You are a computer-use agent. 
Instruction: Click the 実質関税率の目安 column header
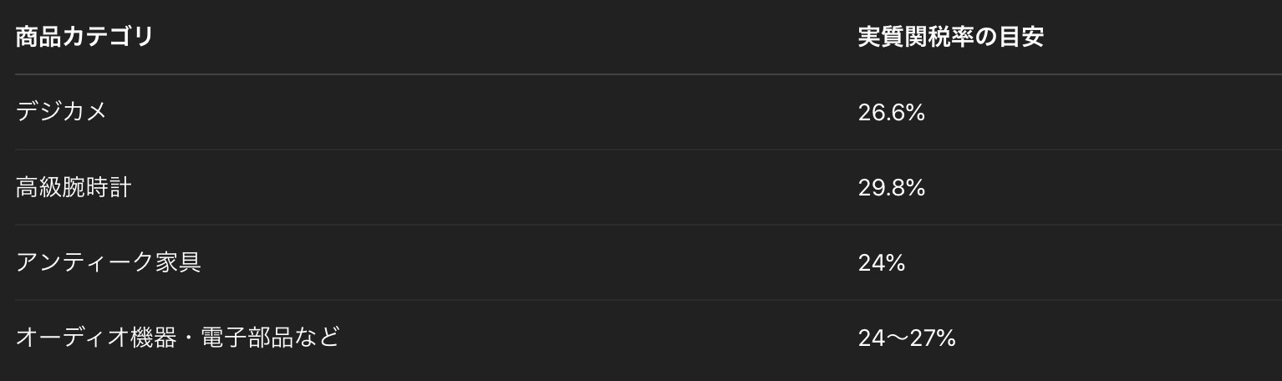[x=951, y=38]
